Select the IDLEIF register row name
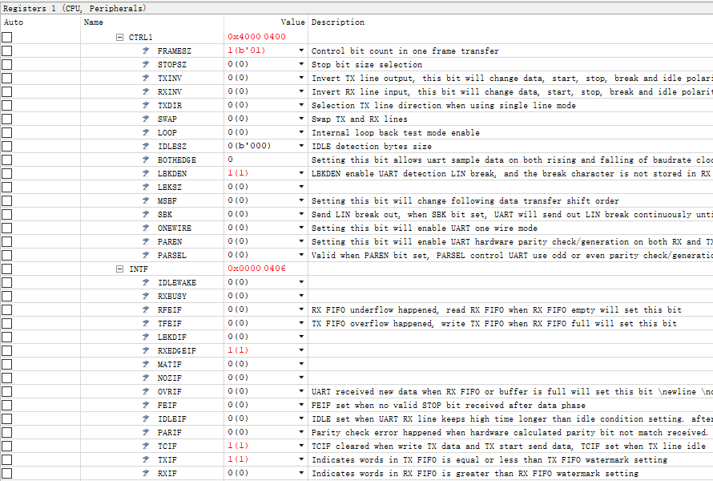The width and height of the screenshot is (713, 481). click(172, 419)
